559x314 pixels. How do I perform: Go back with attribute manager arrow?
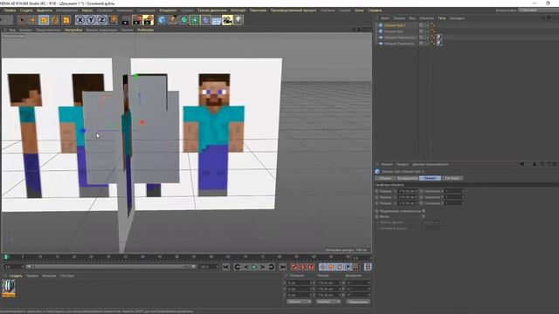point(522,164)
